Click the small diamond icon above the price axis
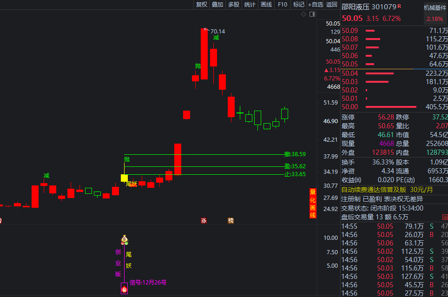The width and height of the screenshot is (448, 297). [303, 14]
